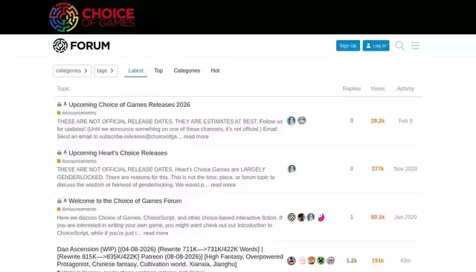Open first avatar on Dao Ascension topic
The width and height of the screenshot is (476, 272).
pyautogui.click(x=292, y=260)
